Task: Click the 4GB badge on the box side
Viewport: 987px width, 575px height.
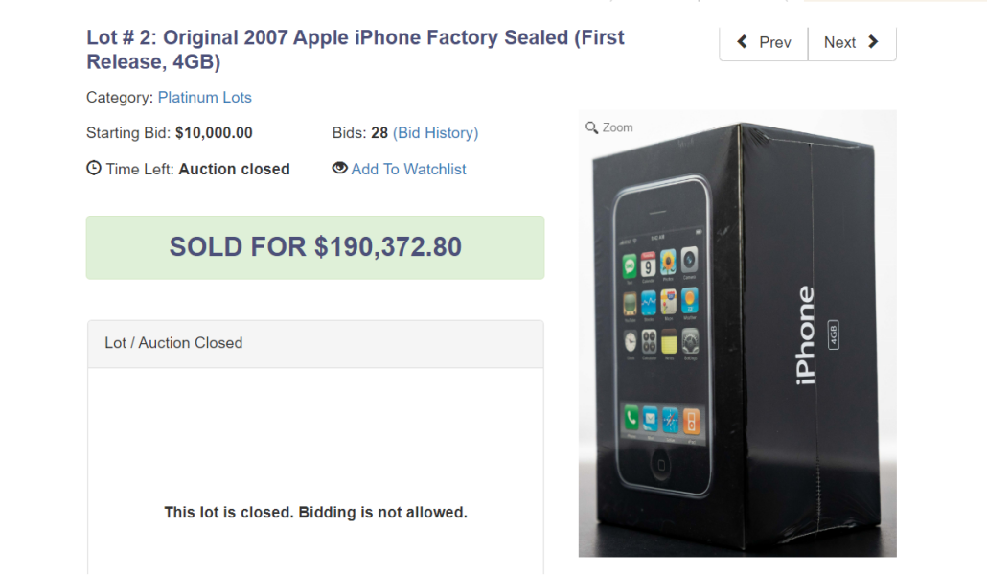Action: (833, 333)
